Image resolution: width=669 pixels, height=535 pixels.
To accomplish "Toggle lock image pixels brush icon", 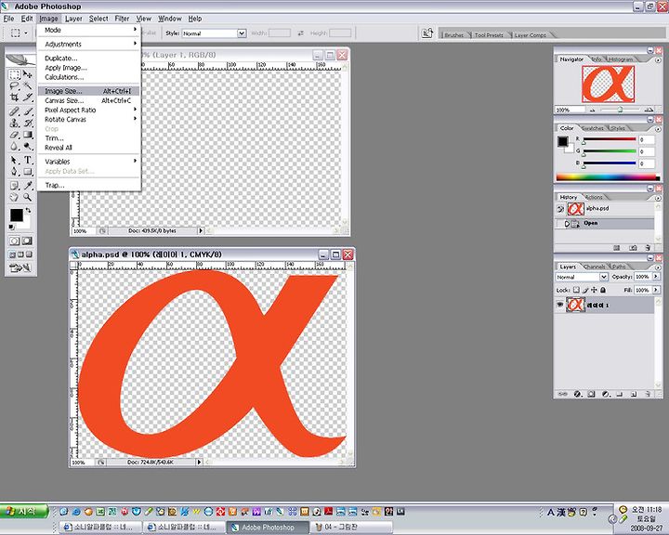I will [585, 290].
